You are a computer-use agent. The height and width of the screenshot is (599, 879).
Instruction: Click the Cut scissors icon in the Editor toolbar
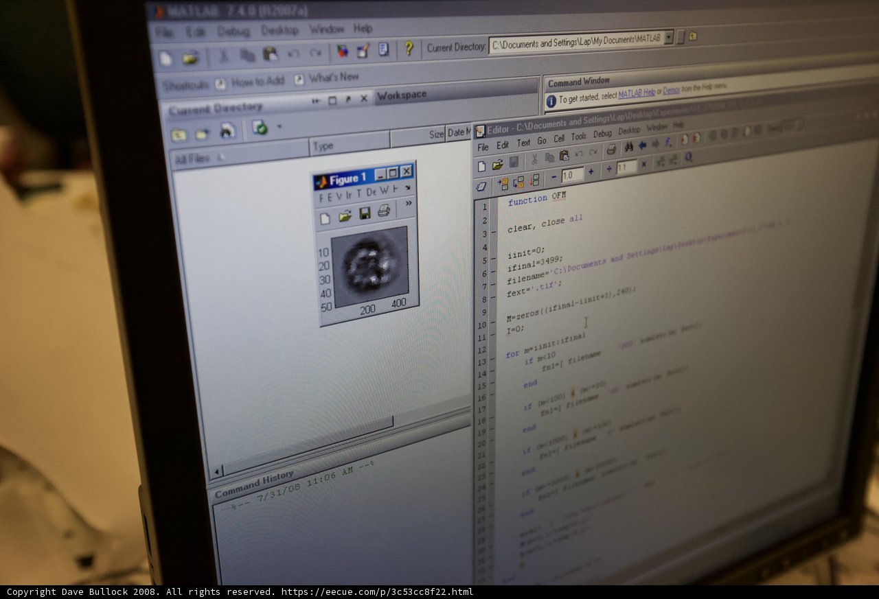coord(534,160)
